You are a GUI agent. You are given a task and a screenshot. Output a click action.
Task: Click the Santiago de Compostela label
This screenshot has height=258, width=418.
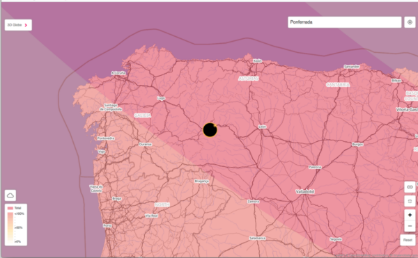point(111,107)
